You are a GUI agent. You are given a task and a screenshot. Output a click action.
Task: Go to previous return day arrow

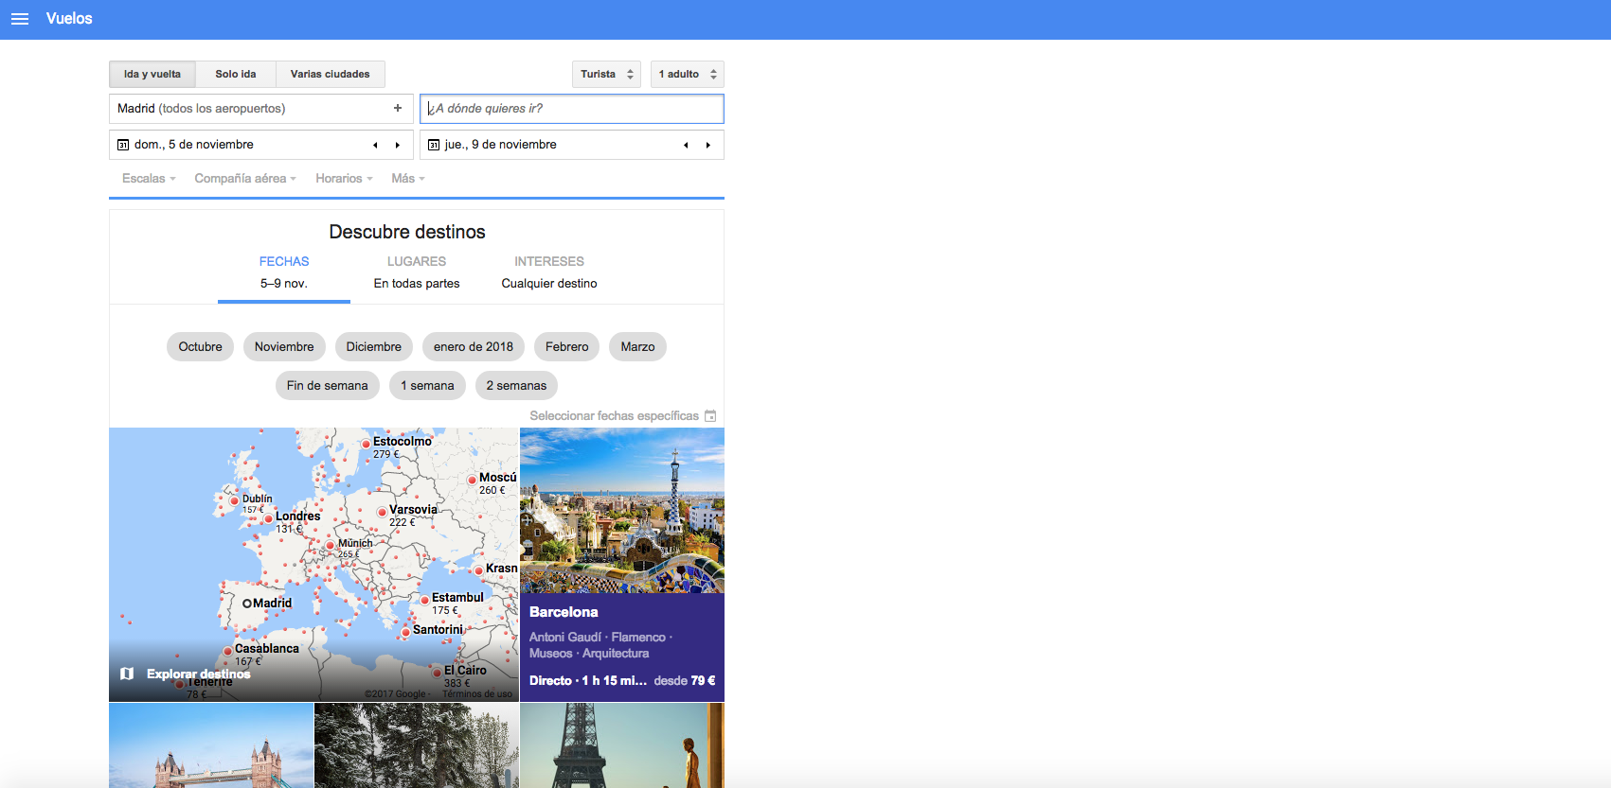tap(686, 145)
